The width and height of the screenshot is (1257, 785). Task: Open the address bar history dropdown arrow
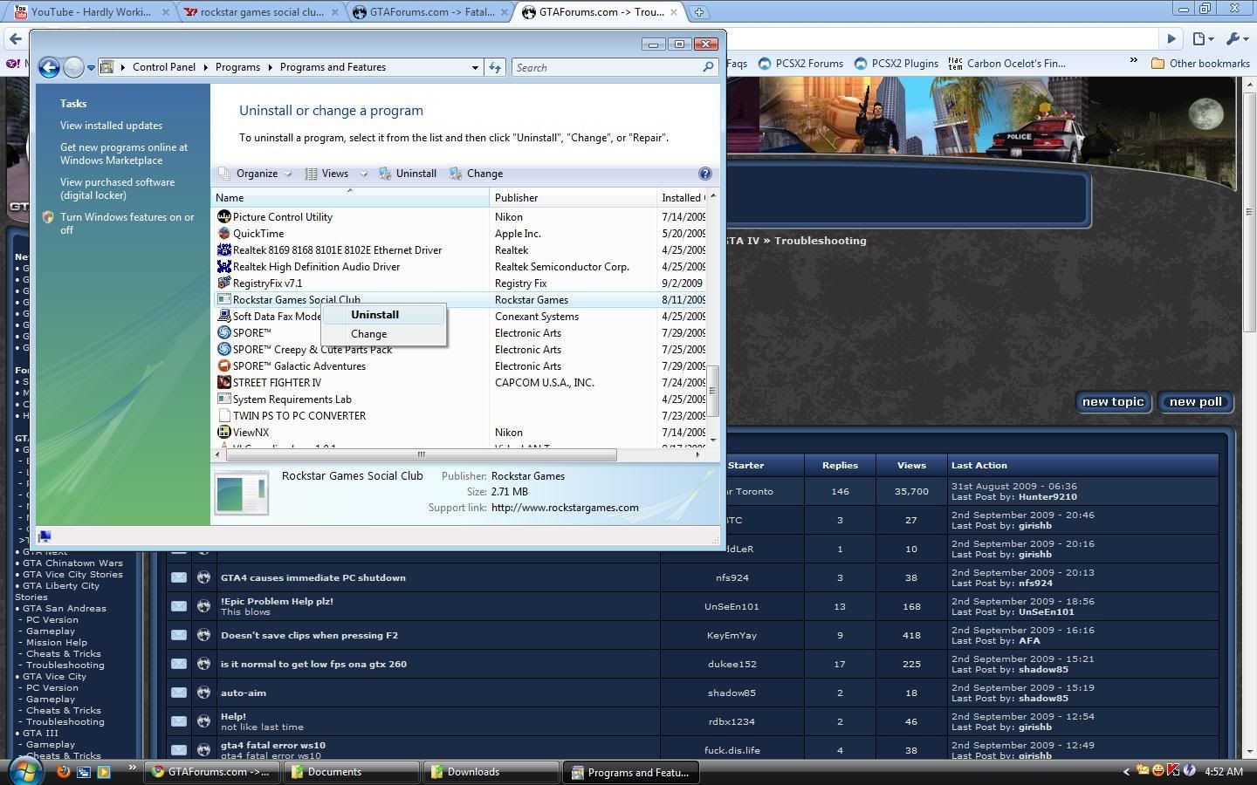coord(475,67)
